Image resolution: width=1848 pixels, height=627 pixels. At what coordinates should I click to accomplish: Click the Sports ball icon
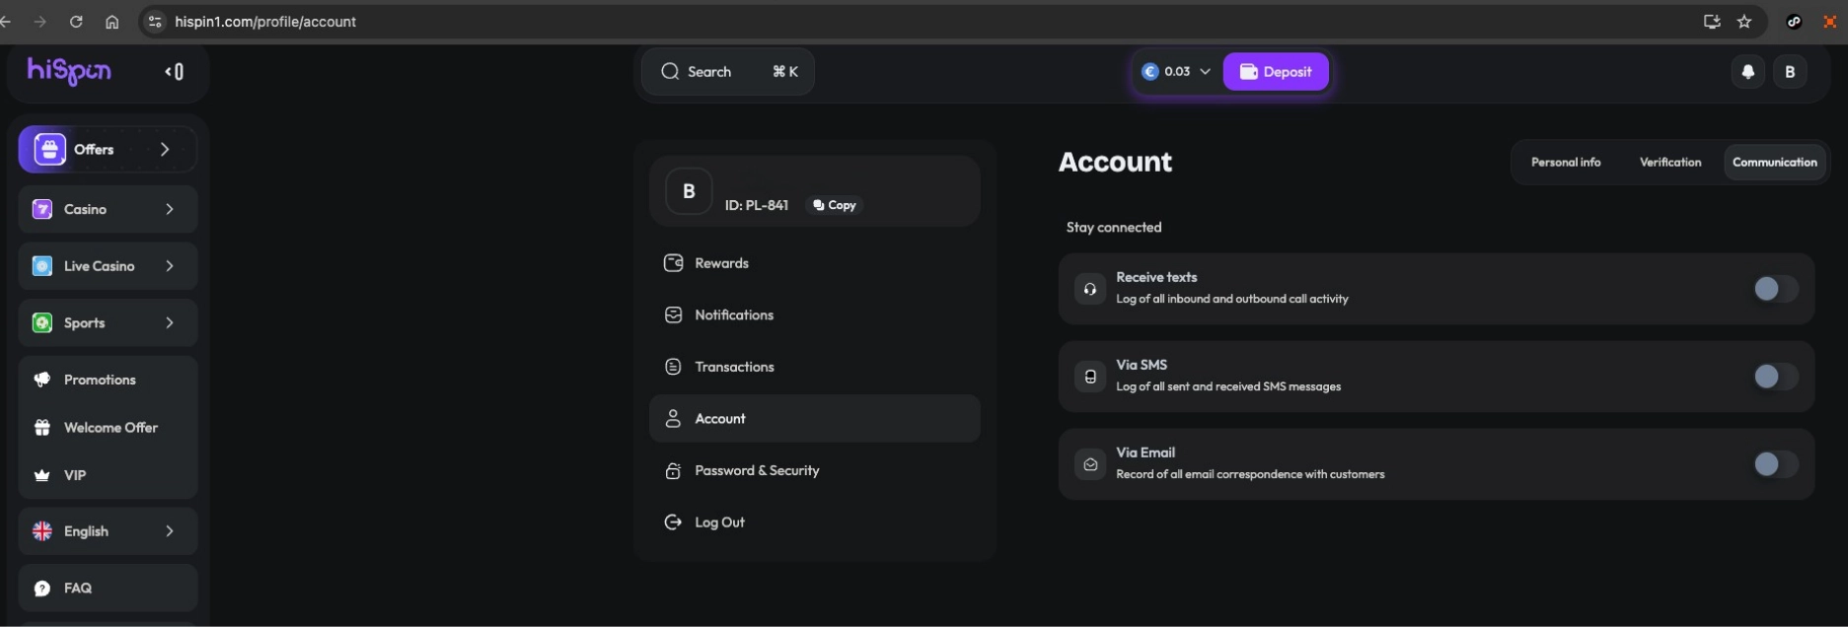[42, 323]
